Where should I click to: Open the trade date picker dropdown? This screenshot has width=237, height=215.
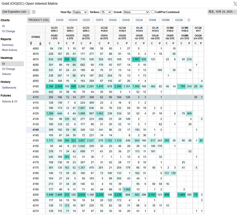221,12
